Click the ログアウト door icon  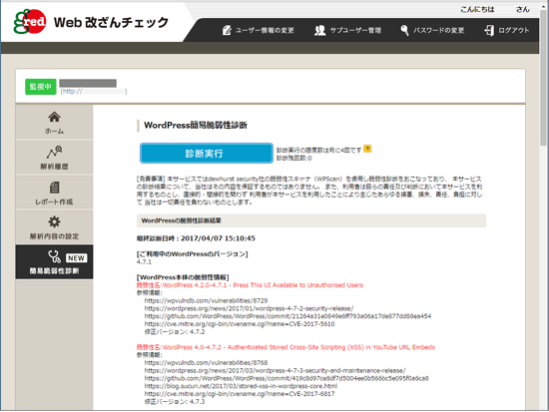pos(489,31)
